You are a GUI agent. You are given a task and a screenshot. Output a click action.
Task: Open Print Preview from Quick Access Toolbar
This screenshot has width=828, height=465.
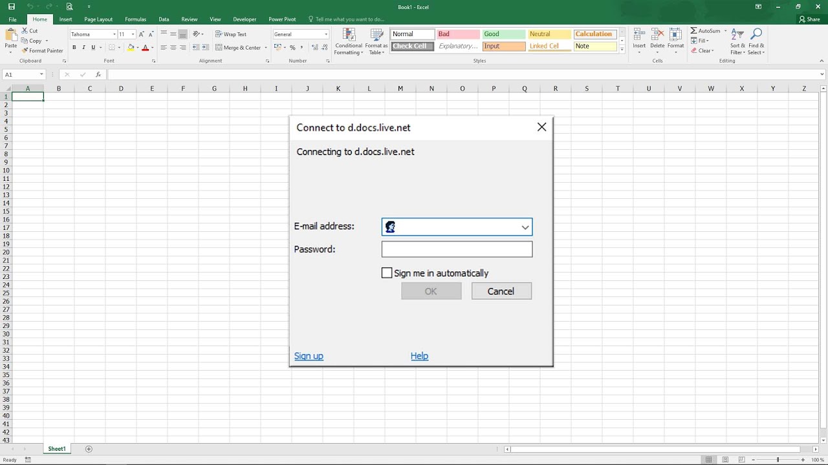[69, 6]
